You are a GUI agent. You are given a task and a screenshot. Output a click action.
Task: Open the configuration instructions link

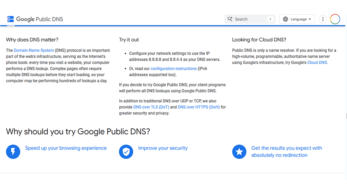pyautogui.click(x=174, y=69)
